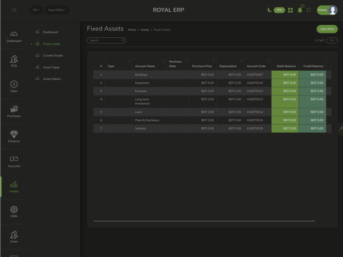Click the pin icon at right edge
The image size is (343, 257).
(x=341, y=128)
